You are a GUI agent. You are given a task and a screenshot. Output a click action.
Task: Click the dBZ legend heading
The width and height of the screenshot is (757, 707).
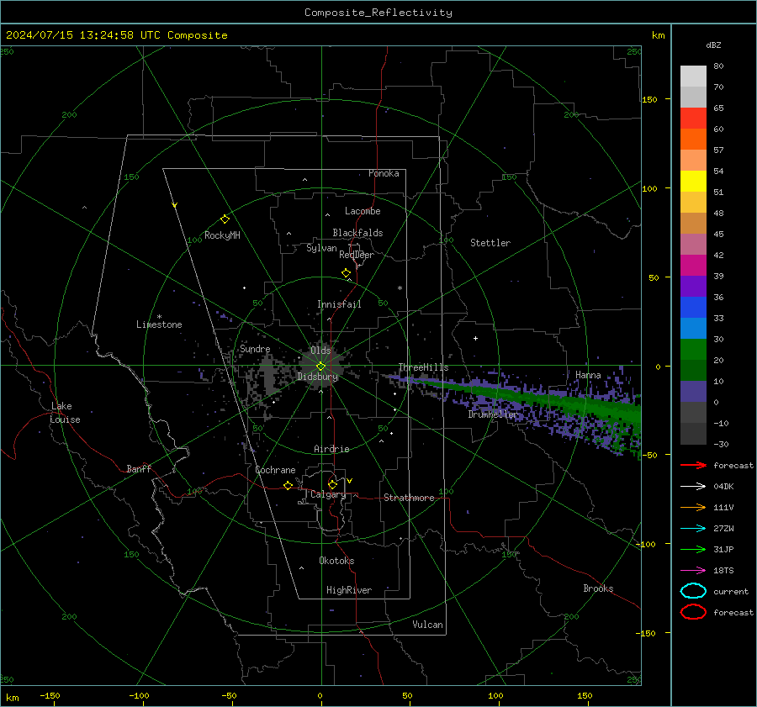[x=713, y=45]
